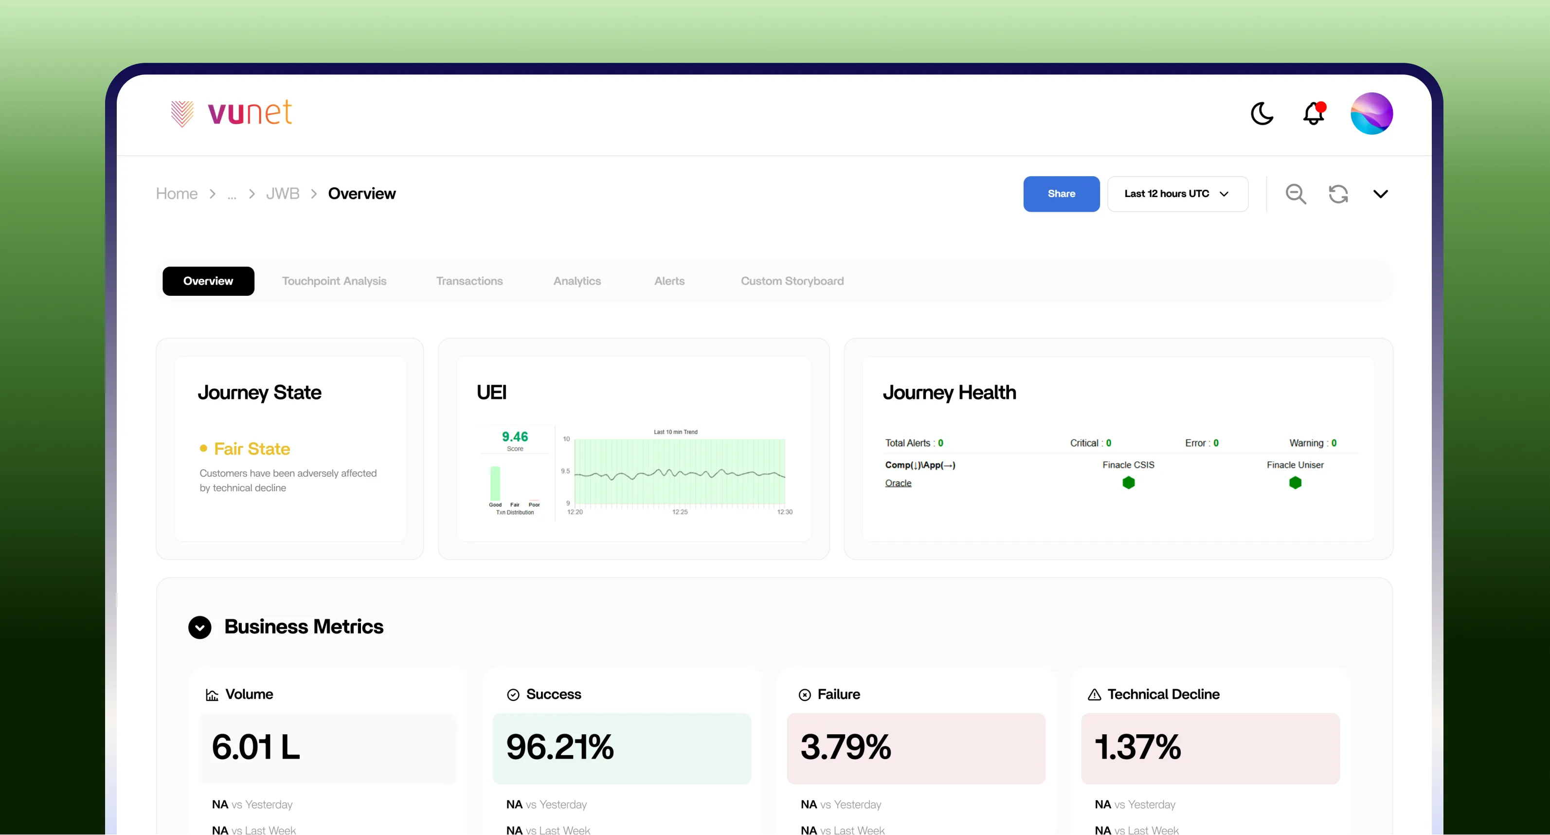Open the Last 12 hours UTC dropdown
1550x835 pixels.
[x=1177, y=194]
